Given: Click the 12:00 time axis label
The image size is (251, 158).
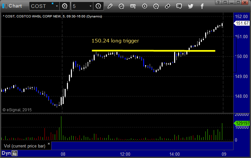Looking at the screenshot, I should [125, 154].
